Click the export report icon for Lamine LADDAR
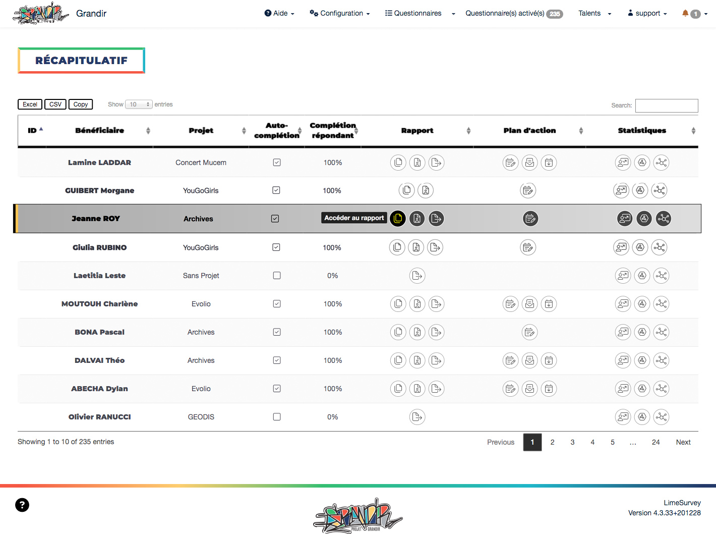 [436, 163]
